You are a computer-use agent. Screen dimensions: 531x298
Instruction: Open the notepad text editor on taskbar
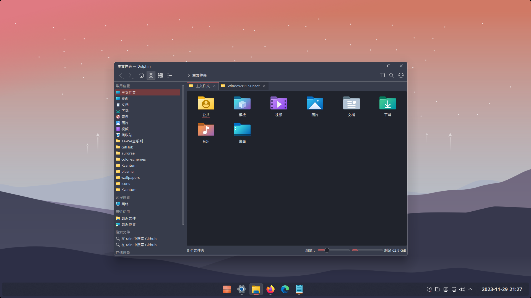click(299, 289)
